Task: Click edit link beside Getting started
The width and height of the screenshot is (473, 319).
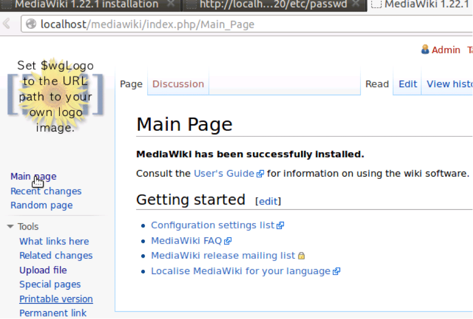Action: point(268,201)
